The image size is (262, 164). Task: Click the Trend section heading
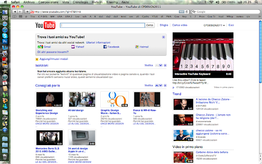click(x=177, y=94)
